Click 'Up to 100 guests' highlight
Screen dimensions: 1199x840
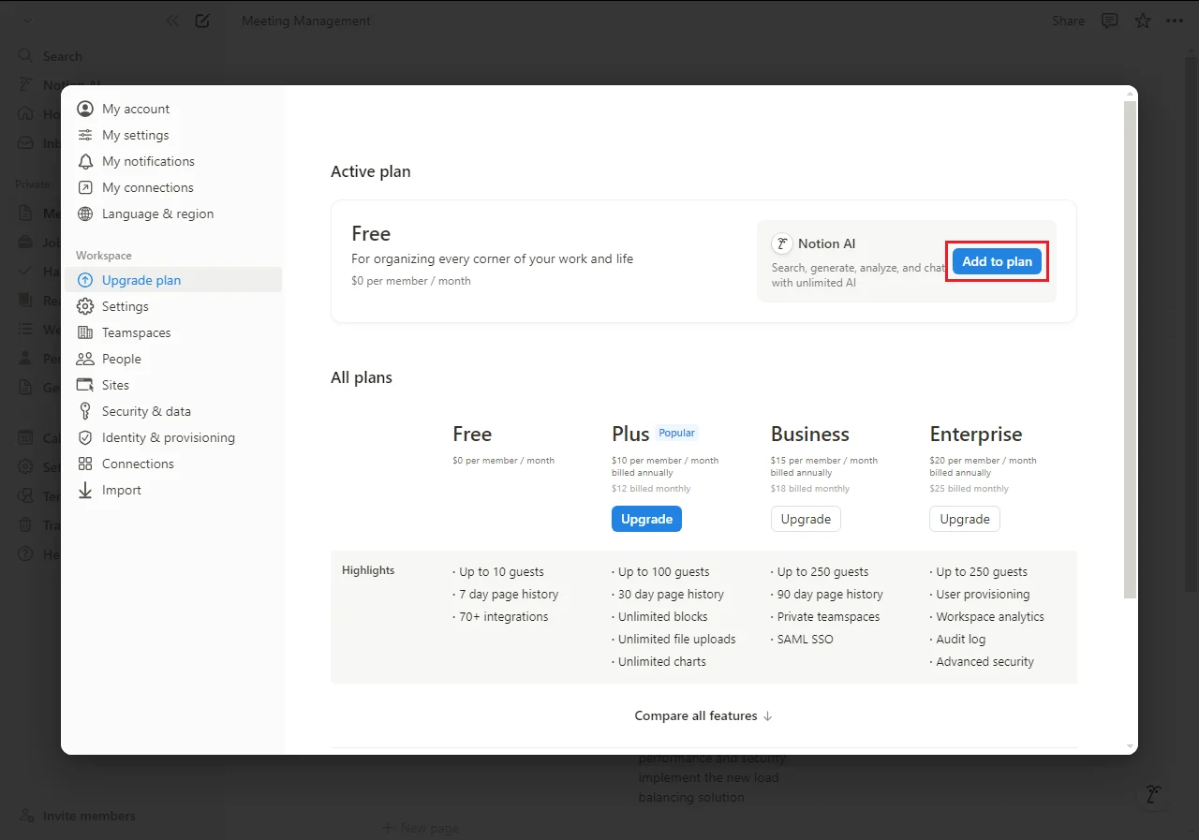click(x=663, y=571)
